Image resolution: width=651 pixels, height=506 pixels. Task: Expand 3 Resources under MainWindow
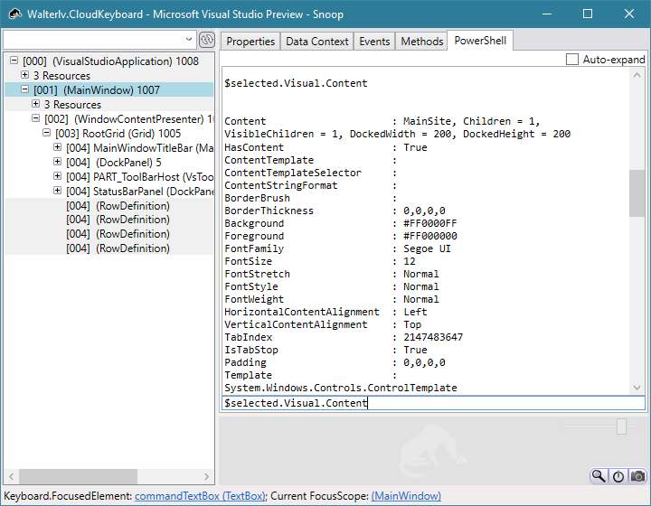(36, 105)
